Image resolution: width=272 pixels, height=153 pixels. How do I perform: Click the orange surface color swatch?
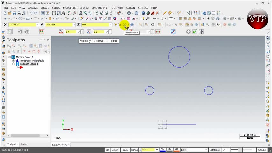176,150
